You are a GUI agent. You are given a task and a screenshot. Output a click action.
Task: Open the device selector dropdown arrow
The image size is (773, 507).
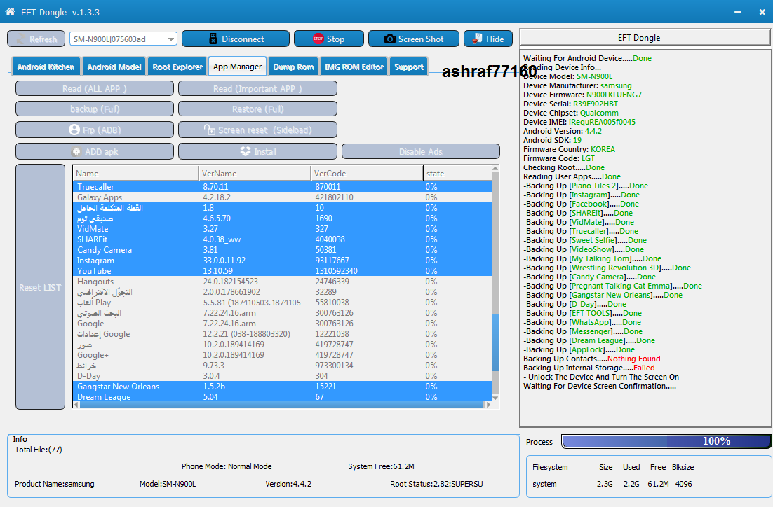171,39
